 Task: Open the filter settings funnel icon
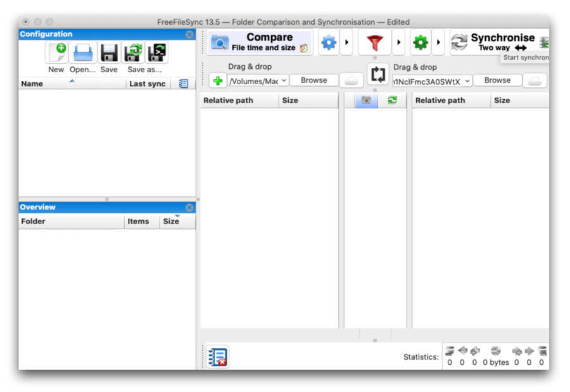click(x=375, y=42)
